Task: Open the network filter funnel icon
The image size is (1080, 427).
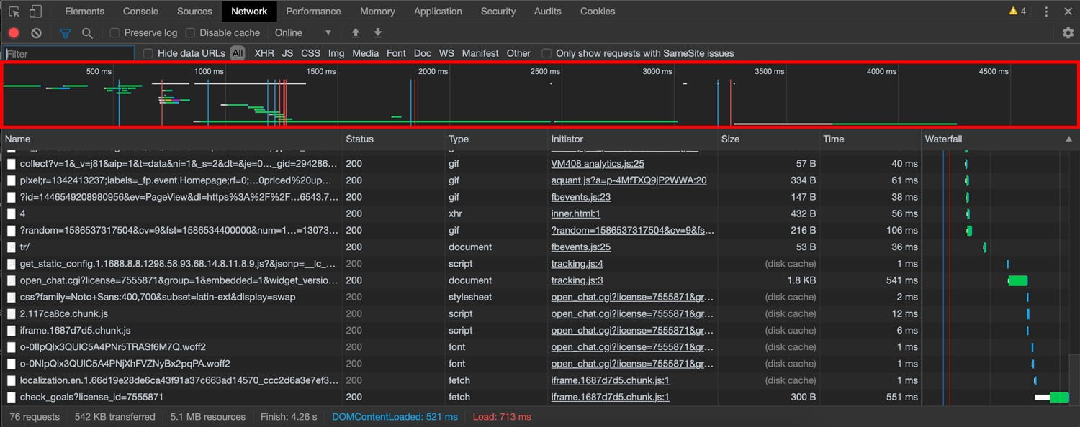Action: tap(66, 32)
